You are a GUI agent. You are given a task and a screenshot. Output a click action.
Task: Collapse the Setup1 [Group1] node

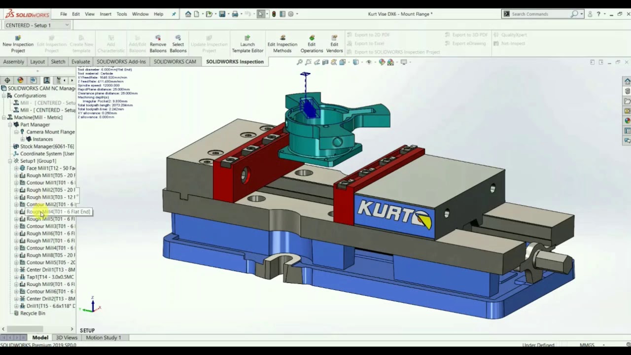click(10, 161)
